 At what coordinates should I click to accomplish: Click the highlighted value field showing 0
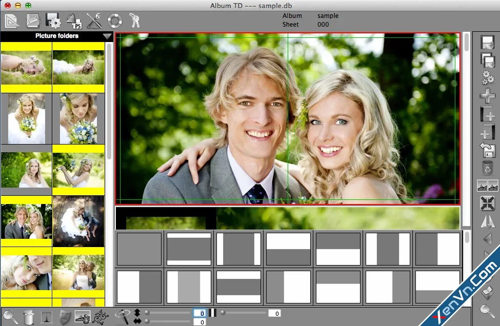[199, 313]
